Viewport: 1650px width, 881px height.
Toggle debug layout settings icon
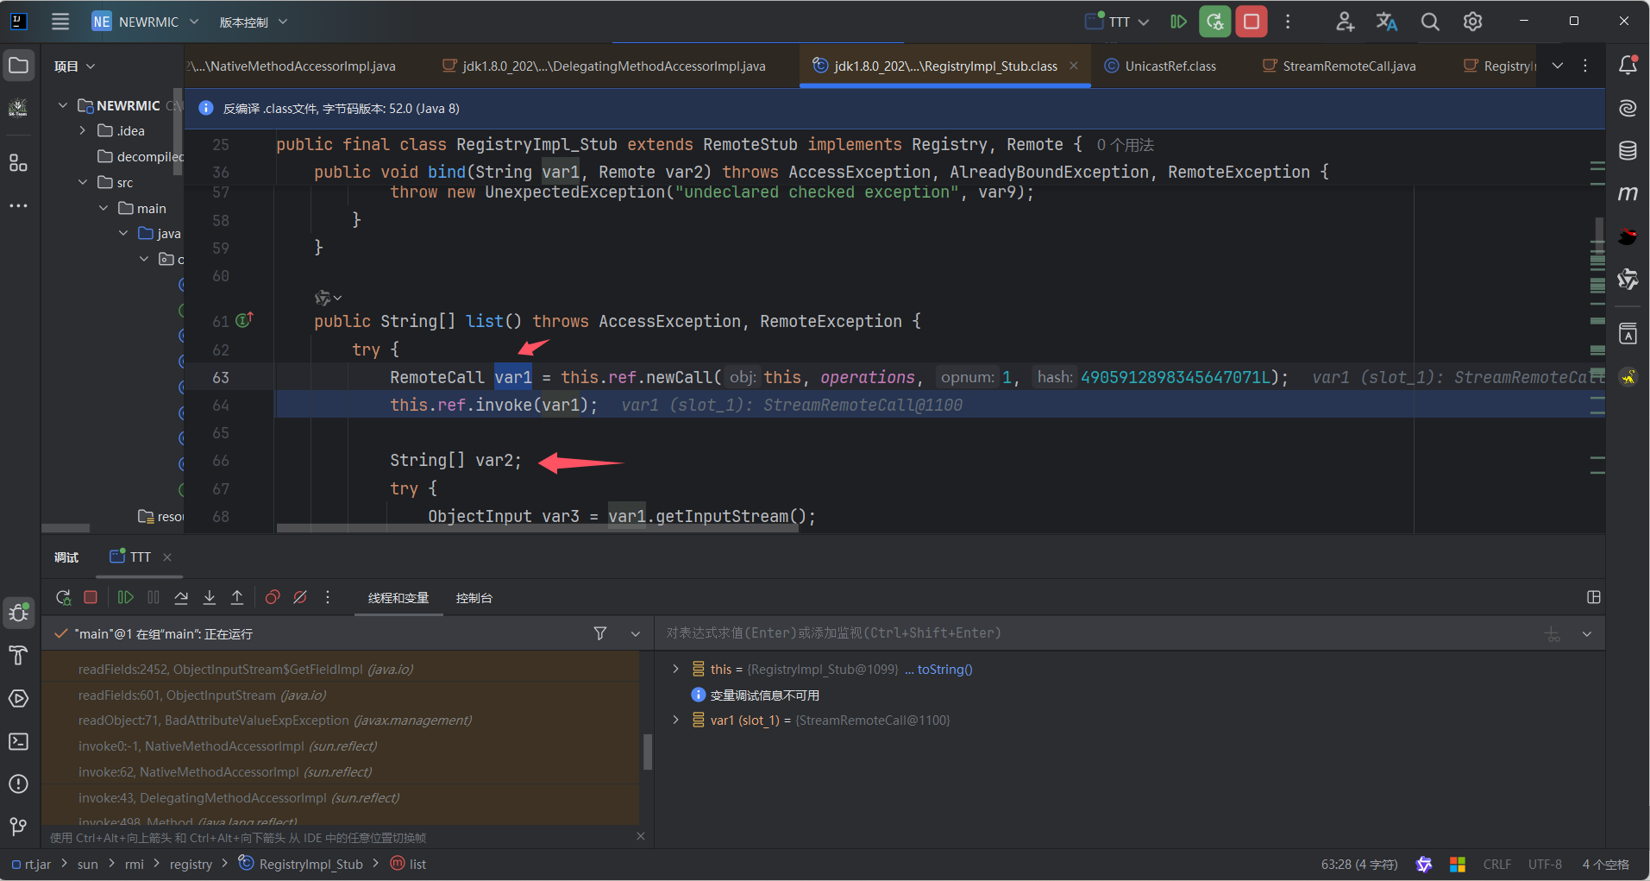point(1594,597)
